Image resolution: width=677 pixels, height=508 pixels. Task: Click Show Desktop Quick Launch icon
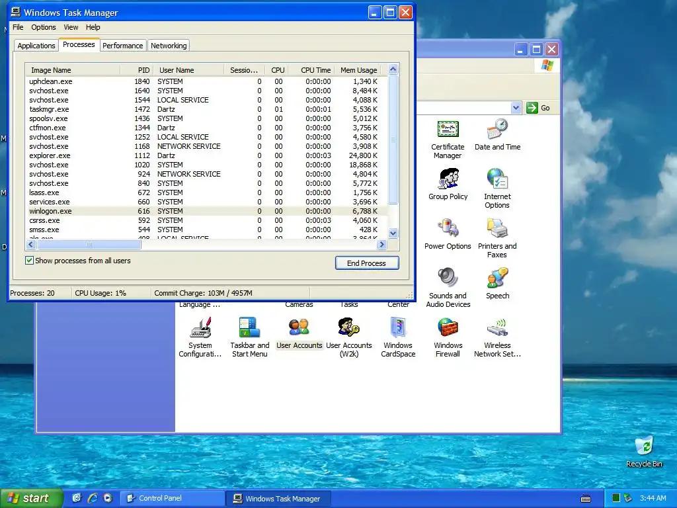click(77, 498)
